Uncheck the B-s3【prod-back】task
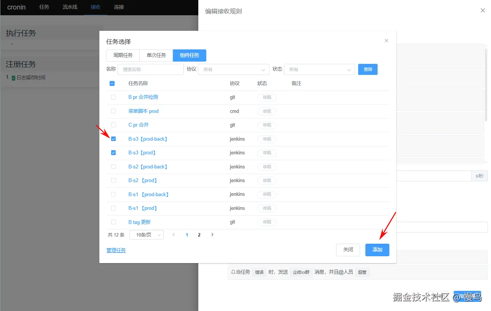 click(x=113, y=139)
